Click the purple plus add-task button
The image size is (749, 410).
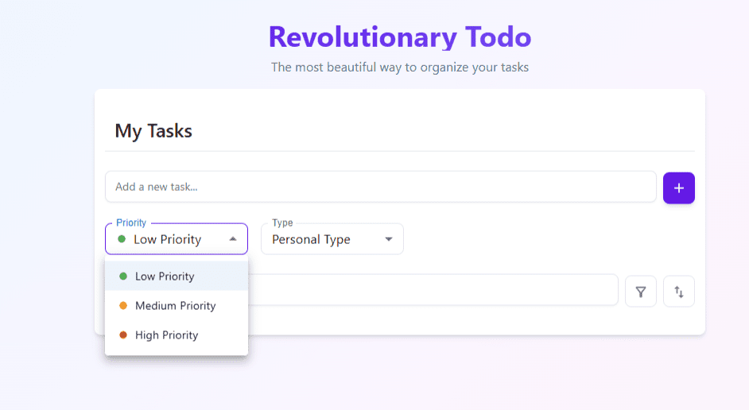click(x=678, y=188)
